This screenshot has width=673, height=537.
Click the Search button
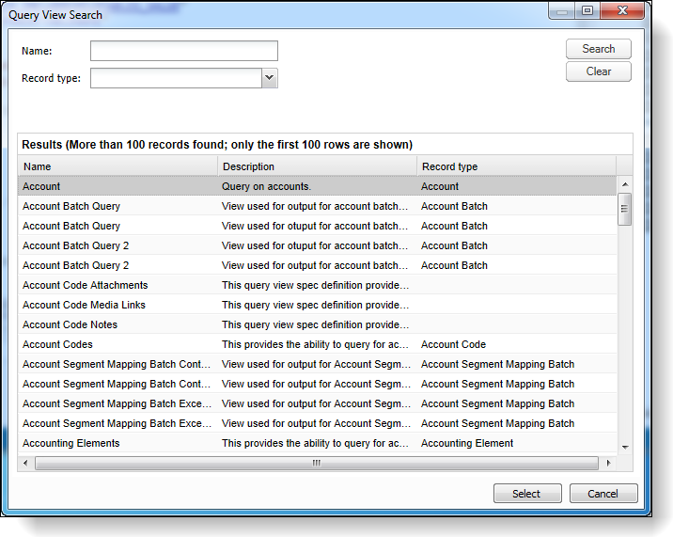[599, 49]
